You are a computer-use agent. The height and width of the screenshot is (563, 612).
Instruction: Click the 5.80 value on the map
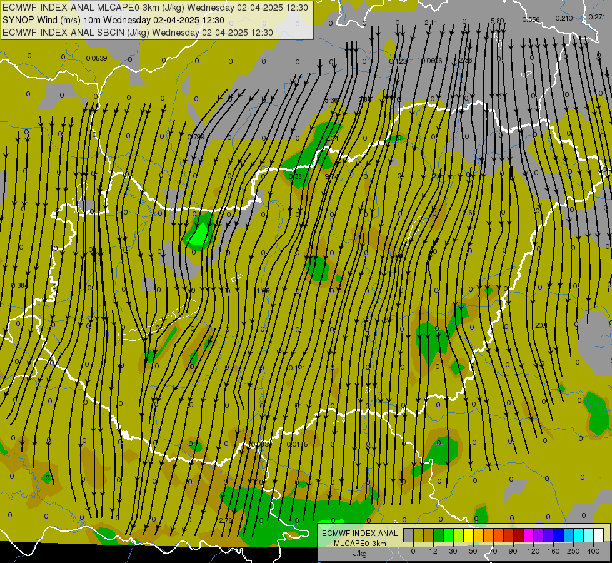pyautogui.click(x=498, y=21)
